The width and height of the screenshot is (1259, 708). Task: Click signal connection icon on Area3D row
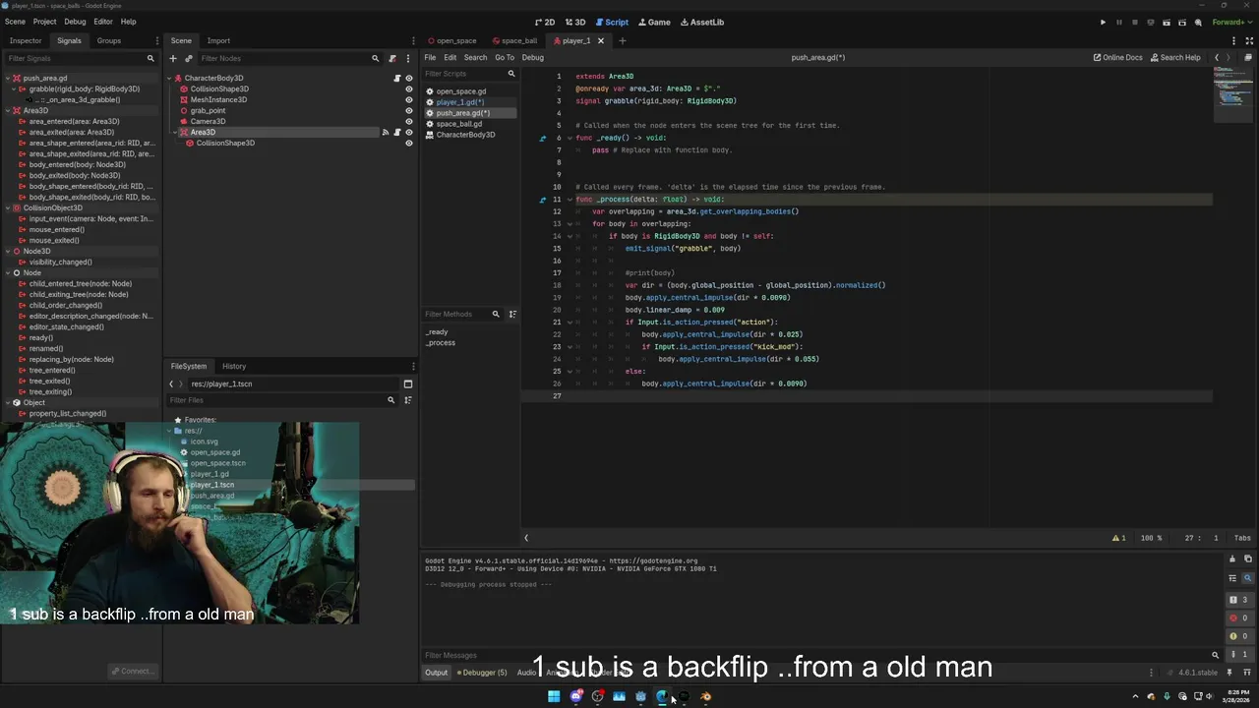pyautogui.click(x=386, y=132)
